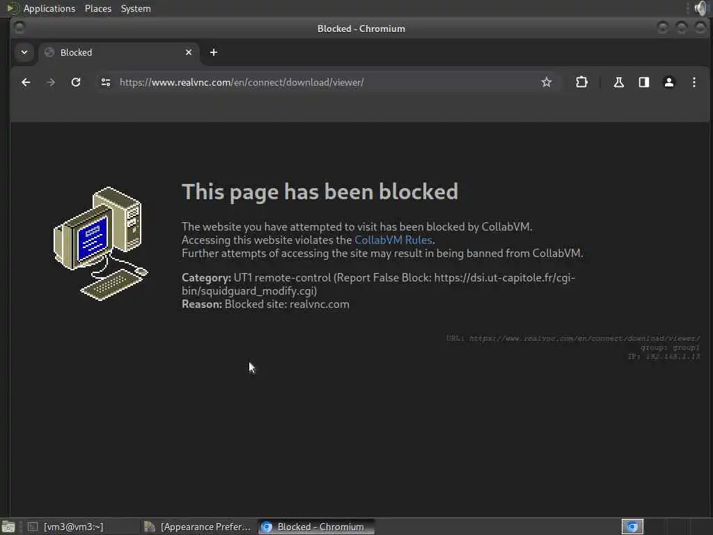Click the volume speaker icon in the panel
Viewport: 713px width, 535px height.
(702, 8)
